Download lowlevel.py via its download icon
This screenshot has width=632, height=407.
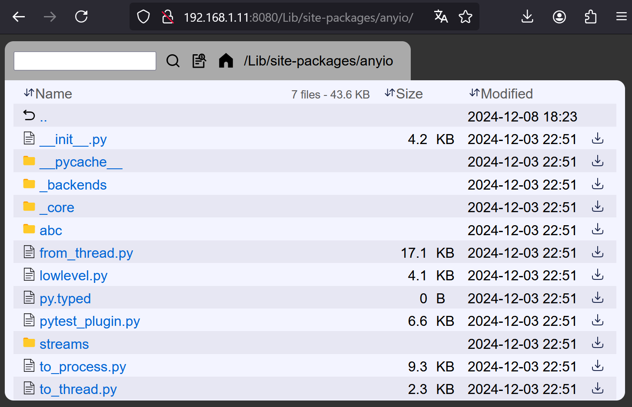tap(598, 275)
